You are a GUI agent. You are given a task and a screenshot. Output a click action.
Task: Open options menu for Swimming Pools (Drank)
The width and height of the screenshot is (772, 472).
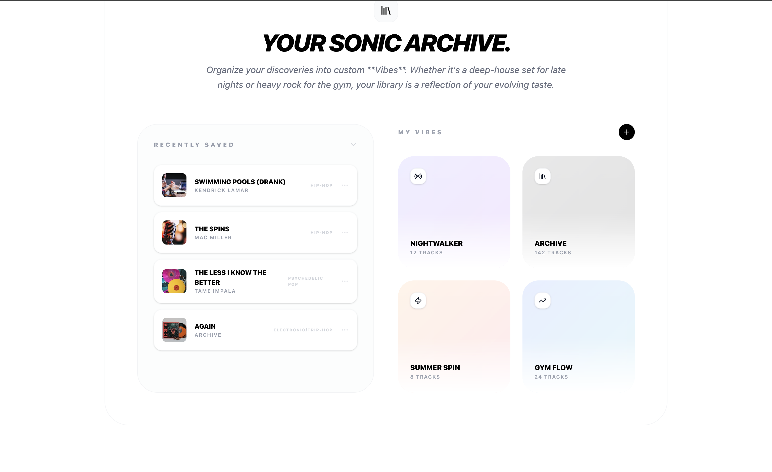345,185
